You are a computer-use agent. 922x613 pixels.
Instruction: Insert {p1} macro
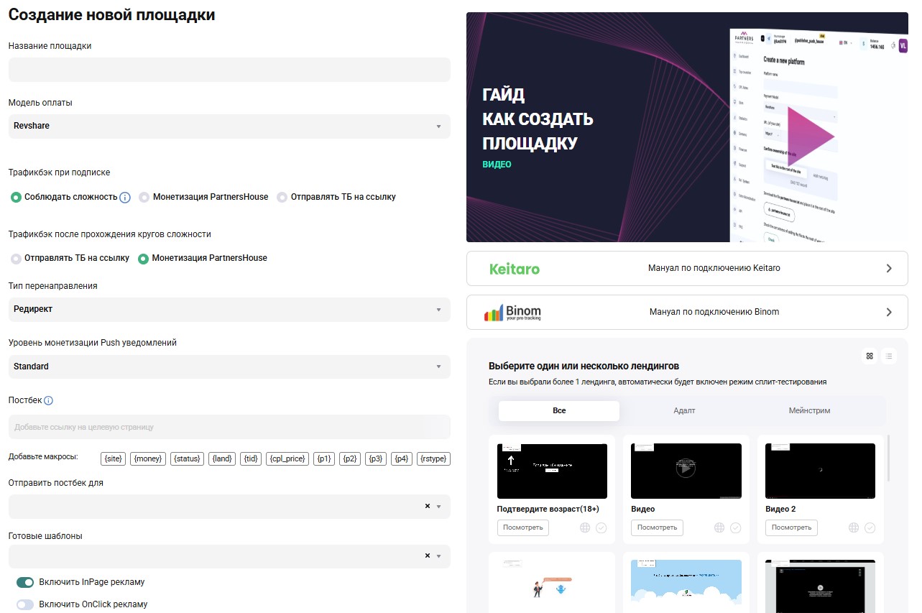324,458
